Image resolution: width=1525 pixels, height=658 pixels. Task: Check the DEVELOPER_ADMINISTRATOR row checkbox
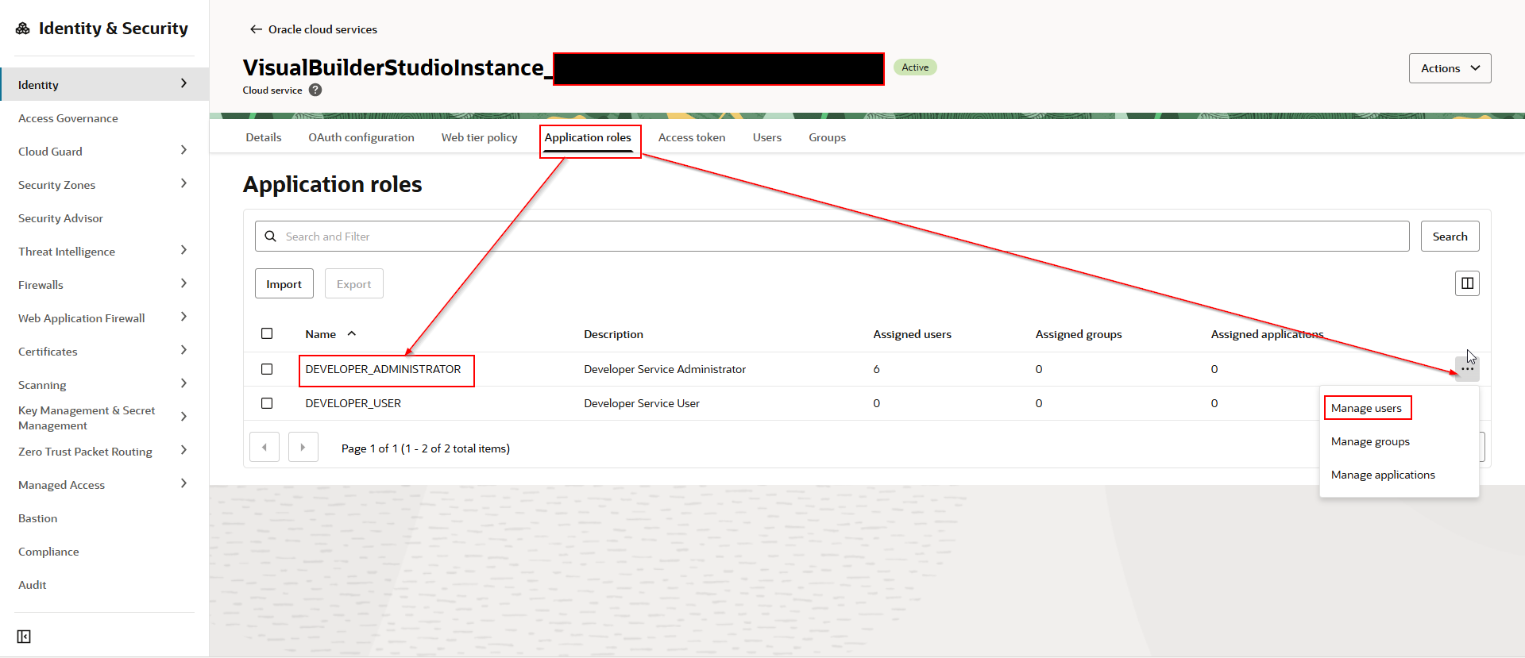coord(267,369)
